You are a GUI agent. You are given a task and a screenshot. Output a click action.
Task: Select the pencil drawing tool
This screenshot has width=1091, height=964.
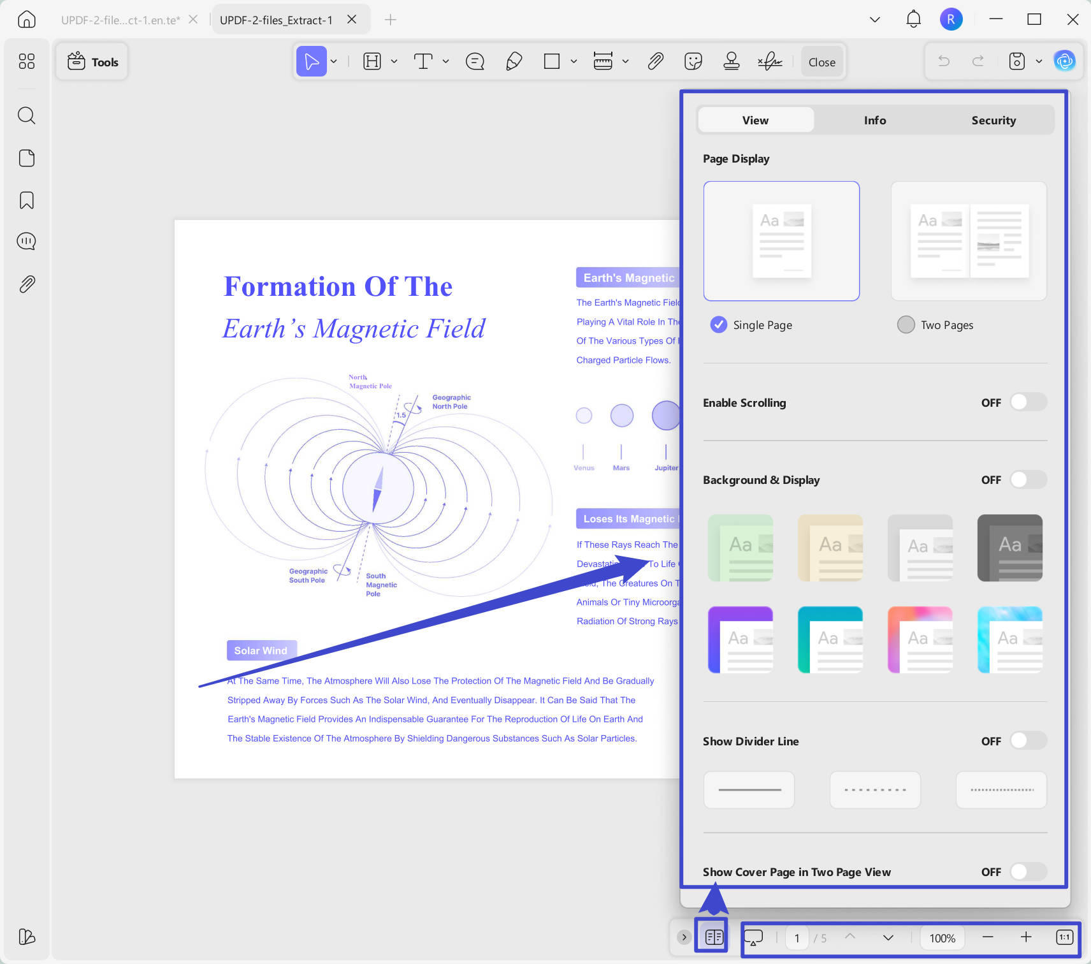click(514, 61)
